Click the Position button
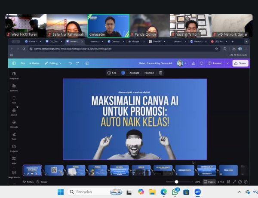Viewport: 258px width, 198px height. pyautogui.click(x=149, y=73)
